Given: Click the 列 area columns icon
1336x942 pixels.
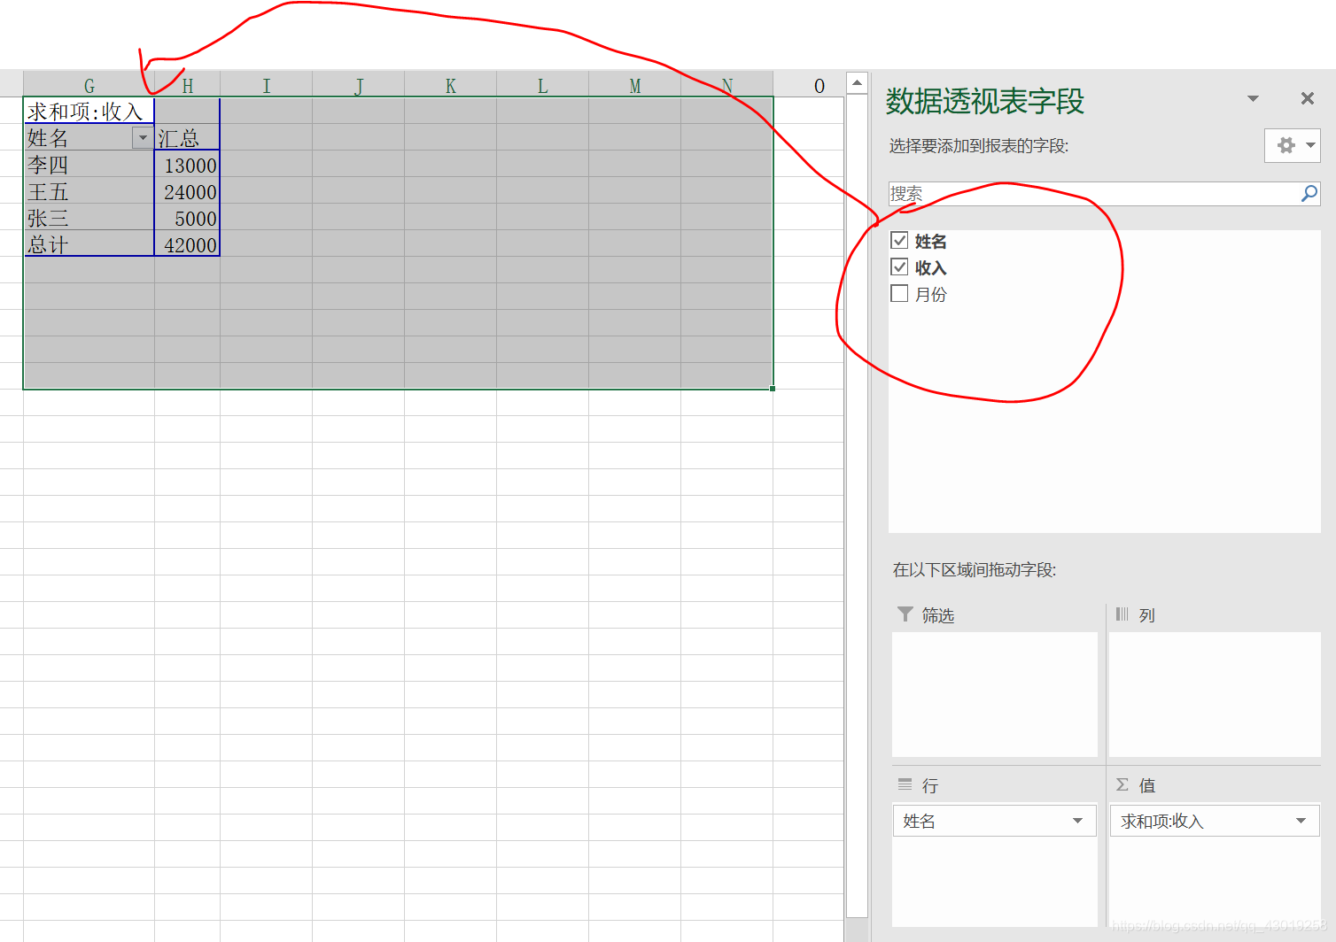Looking at the screenshot, I should coord(1122,614).
